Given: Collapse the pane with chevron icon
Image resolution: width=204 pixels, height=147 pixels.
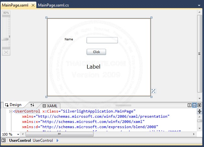Looking at the screenshot, I should pyautogui.click(x=199, y=105).
